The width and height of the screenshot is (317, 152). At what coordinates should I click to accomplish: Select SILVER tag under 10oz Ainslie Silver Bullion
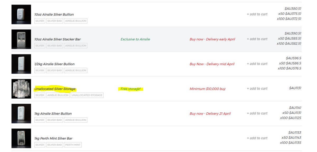click(x=40, y=21)
